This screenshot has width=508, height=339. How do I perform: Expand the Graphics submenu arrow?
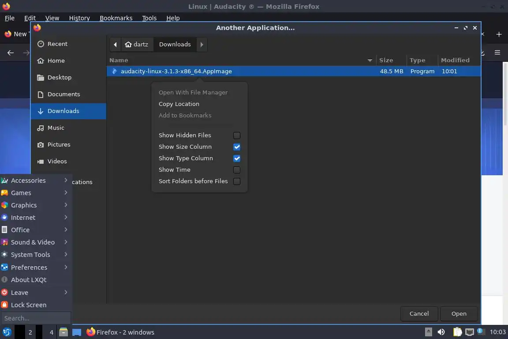(66, 205)
